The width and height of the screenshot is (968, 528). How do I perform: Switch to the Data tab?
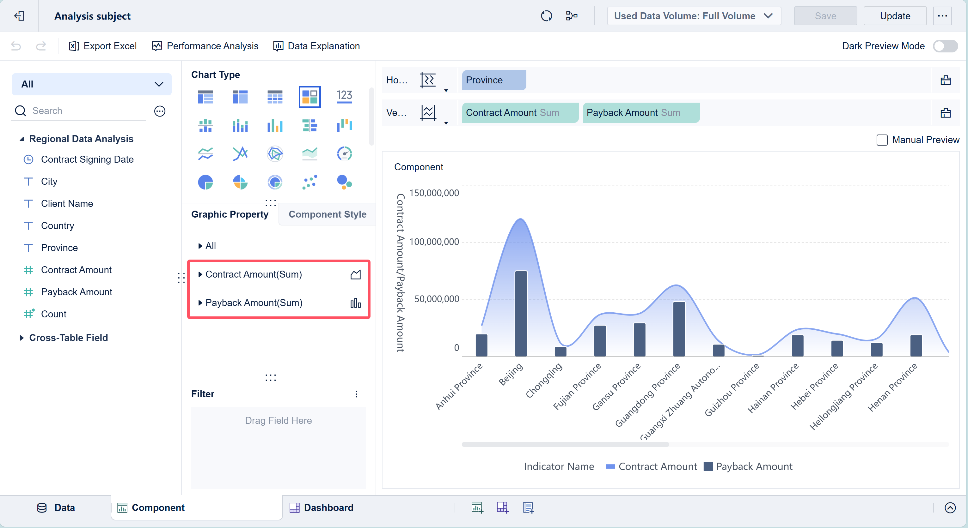pos(56,507)
